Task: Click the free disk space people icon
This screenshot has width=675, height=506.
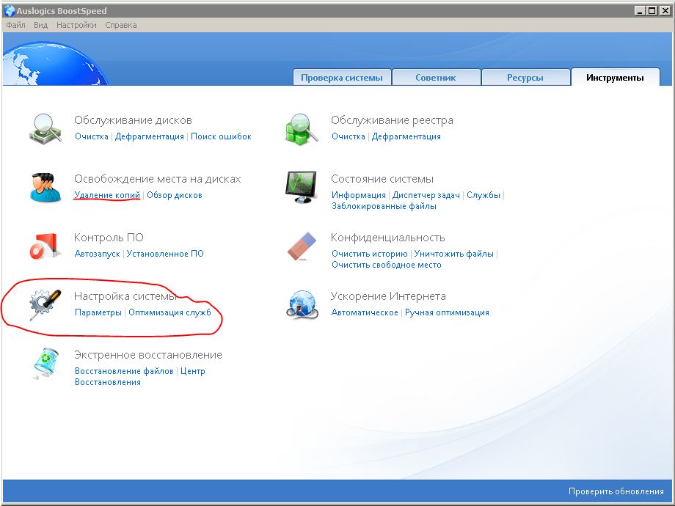Action: coord(45,187)
